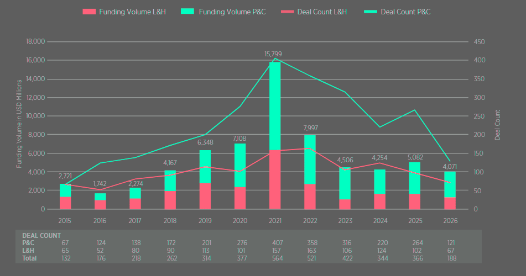Click the 2017 bar labeled 2,274
This screenshot has height=276, width=526.
coord(135,199)
